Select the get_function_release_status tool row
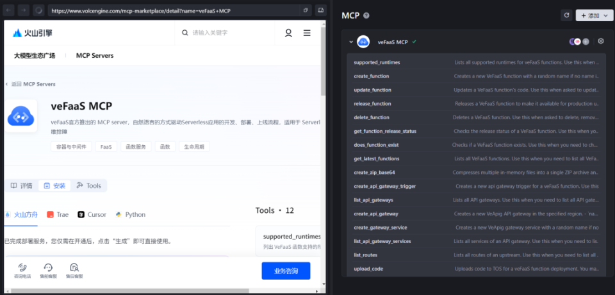615x295 pixels. pos(476,131)
